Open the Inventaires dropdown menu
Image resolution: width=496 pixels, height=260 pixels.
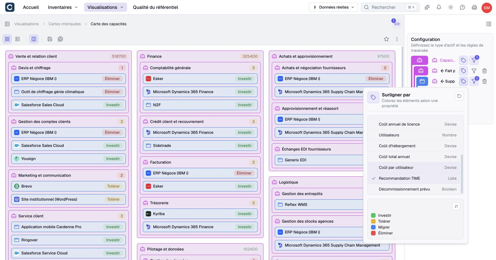[x=63, y=7]
